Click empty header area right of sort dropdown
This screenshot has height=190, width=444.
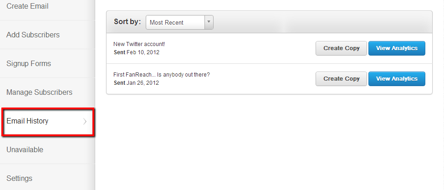click(319, 22)
